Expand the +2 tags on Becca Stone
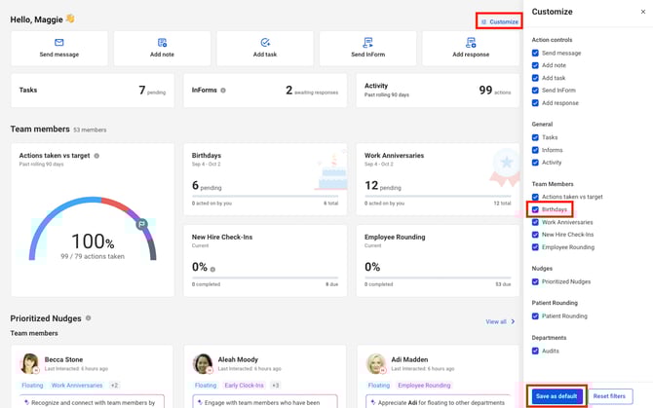This screenshot has height=408, width=653. (x=113, y=386)
